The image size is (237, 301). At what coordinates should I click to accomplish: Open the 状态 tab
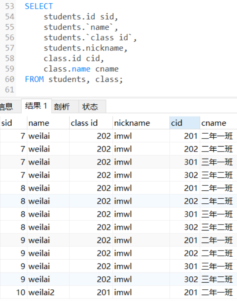(x=92, y=106)
